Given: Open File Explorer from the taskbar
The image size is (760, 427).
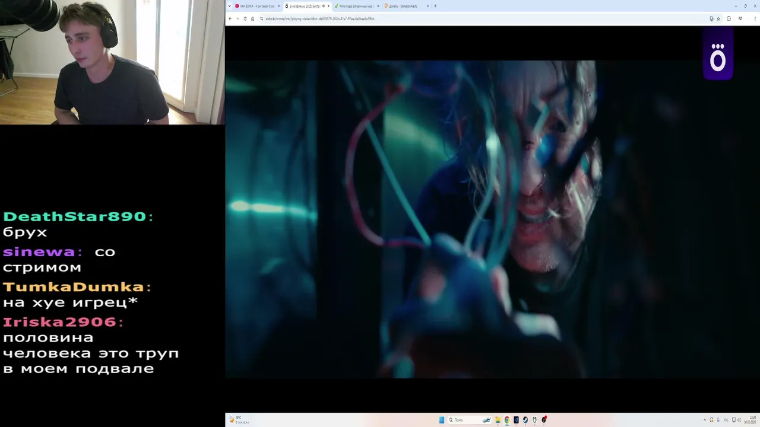Looking at the screenshot, I should click(x=498, y=420).
